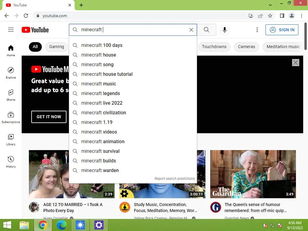Click the share page icon in address bar
Screen dimensions: 308x231
(x=260, y=16)
